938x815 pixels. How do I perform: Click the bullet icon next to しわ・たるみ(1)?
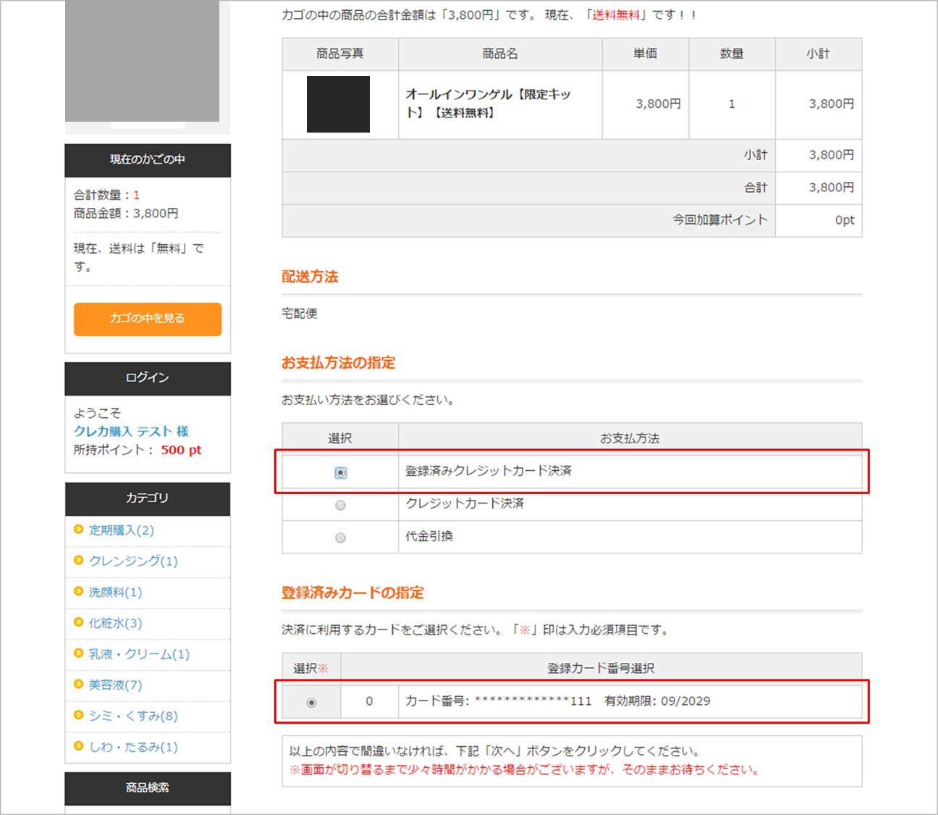pos(79,746)
